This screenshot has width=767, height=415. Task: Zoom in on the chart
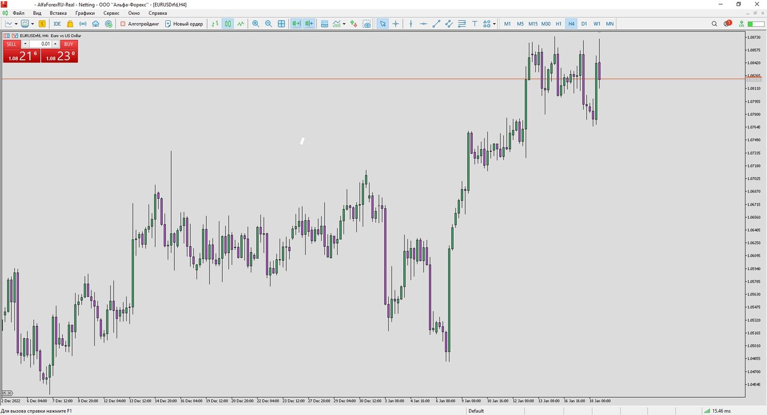(256, 24)
